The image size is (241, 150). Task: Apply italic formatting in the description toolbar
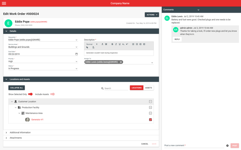click(116, 44)
